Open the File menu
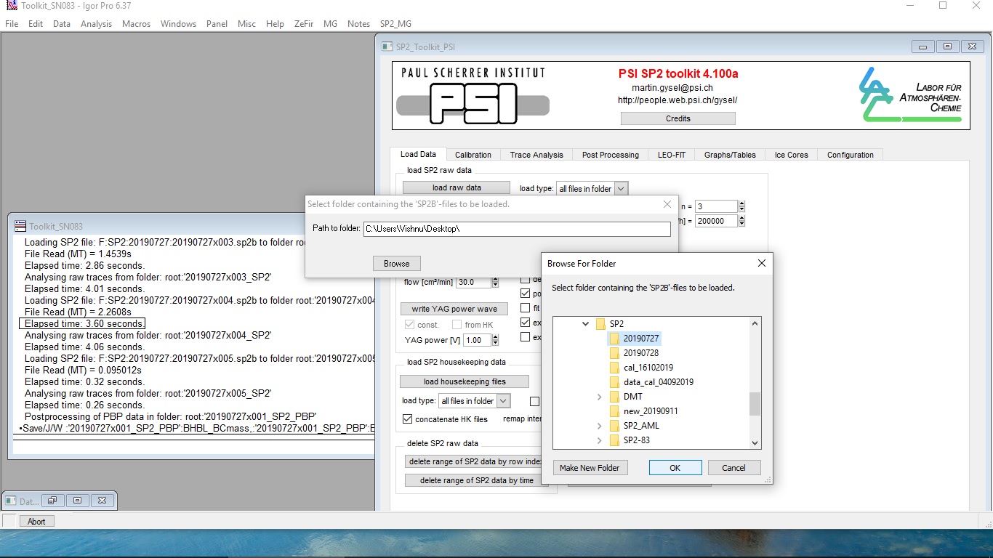Screen dimensions: 993x558 coord(12,23)
